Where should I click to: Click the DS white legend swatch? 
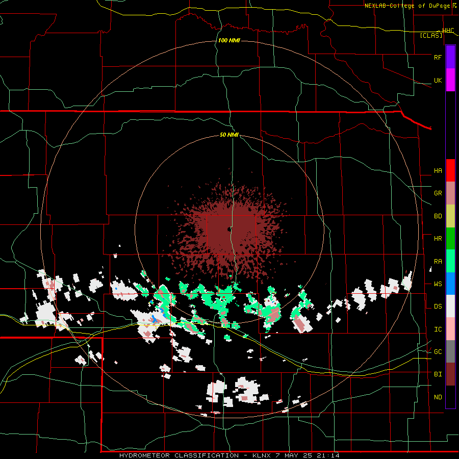click(x=450, y=306)
